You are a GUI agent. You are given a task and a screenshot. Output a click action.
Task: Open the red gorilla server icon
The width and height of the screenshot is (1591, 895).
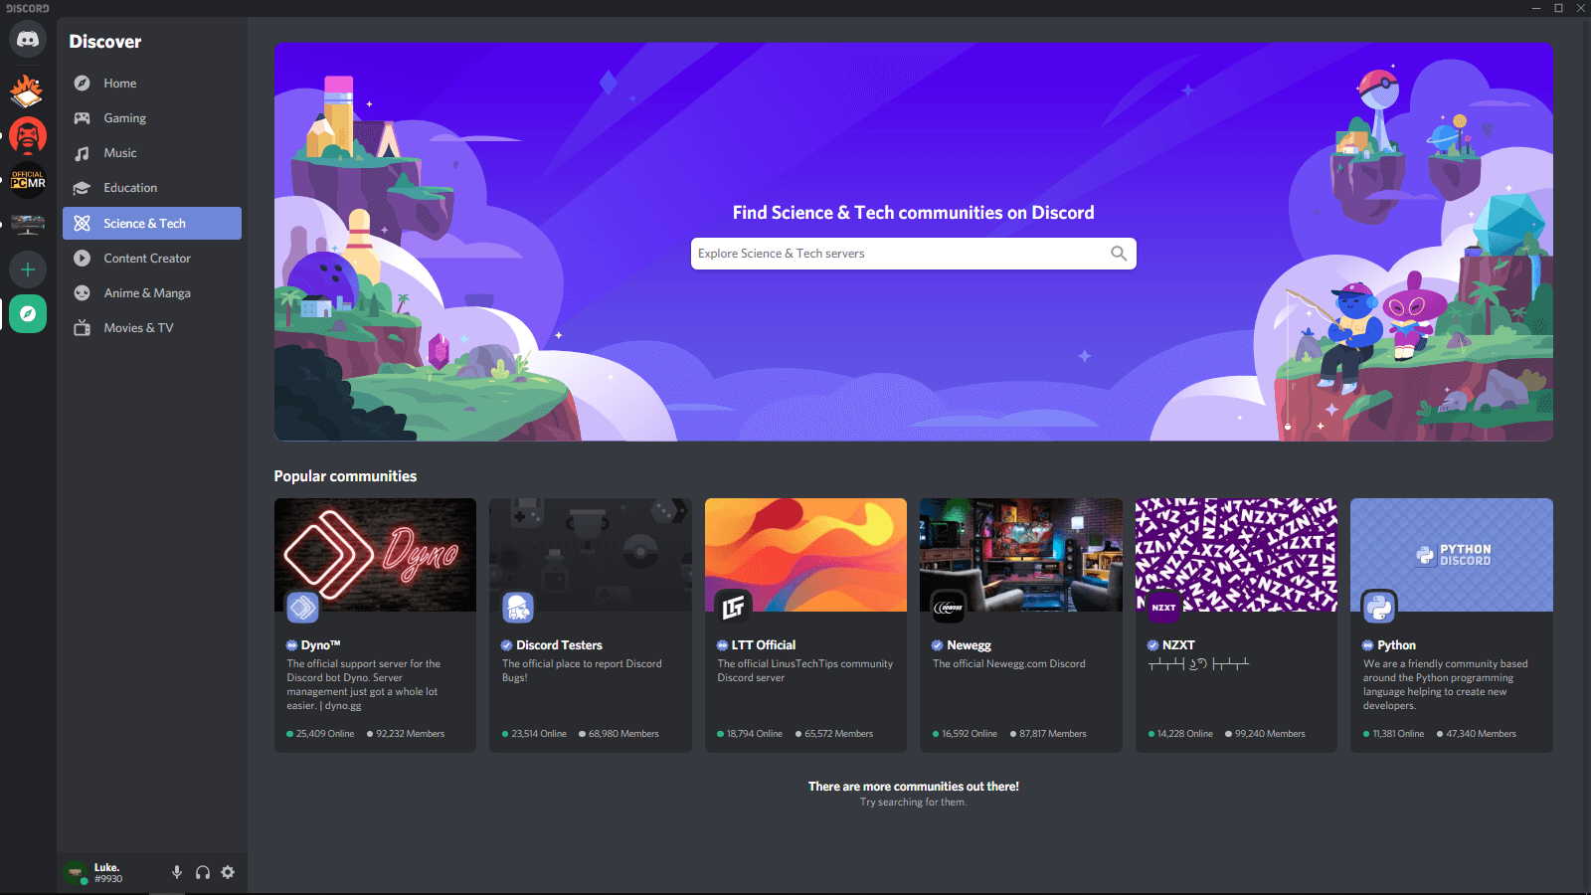coord(27,135)
